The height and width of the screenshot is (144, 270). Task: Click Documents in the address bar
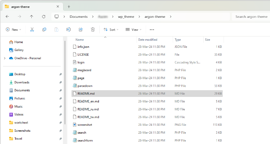[x=79, y=17]
